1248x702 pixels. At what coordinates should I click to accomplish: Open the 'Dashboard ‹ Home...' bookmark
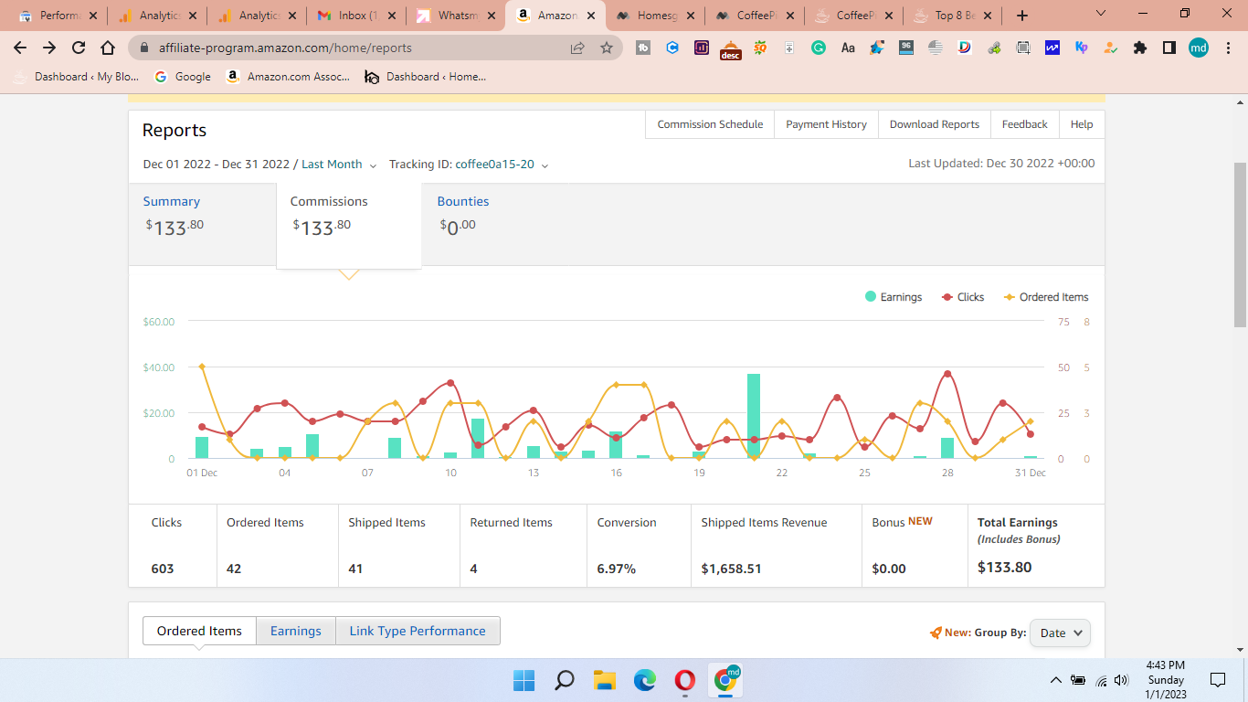(x=425, y=77)
